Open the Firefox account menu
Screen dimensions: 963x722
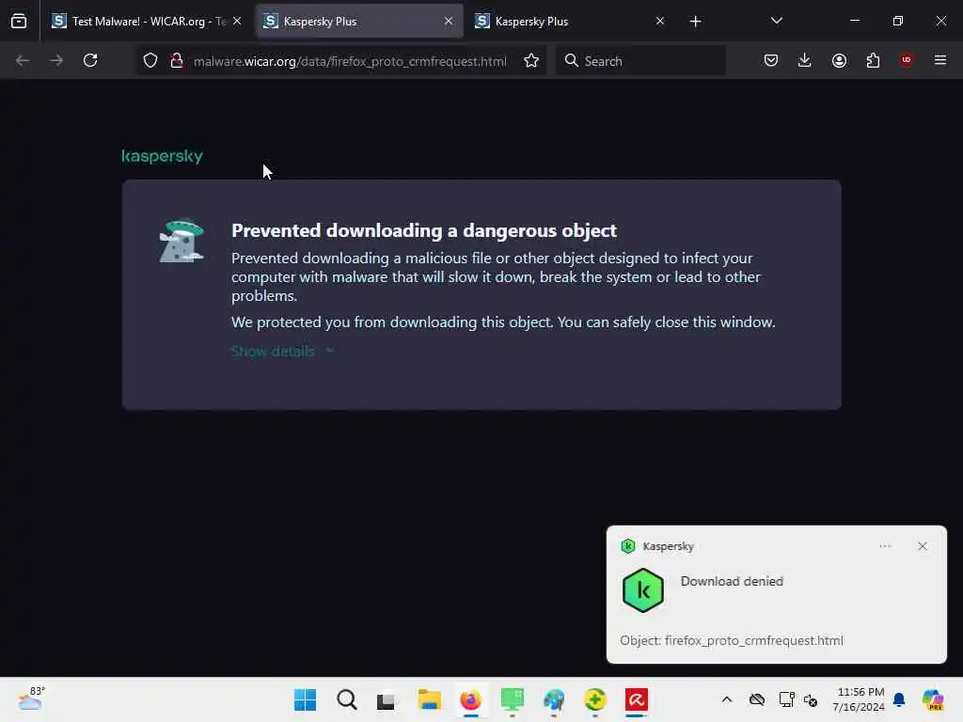click(x=839, y=60)
